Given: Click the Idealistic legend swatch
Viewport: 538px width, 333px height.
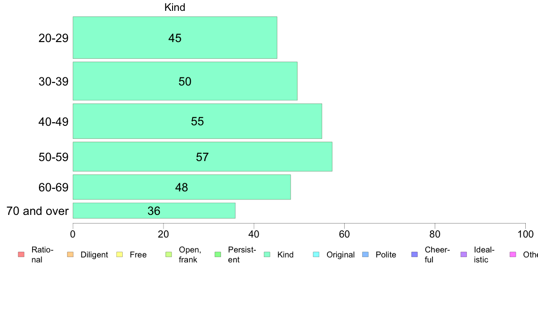Looking at the screenshot, I should point(464,254).
